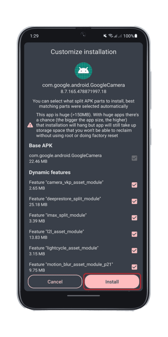
Task: Tap the mute icon in status bar
Action: tap(105, 36)
